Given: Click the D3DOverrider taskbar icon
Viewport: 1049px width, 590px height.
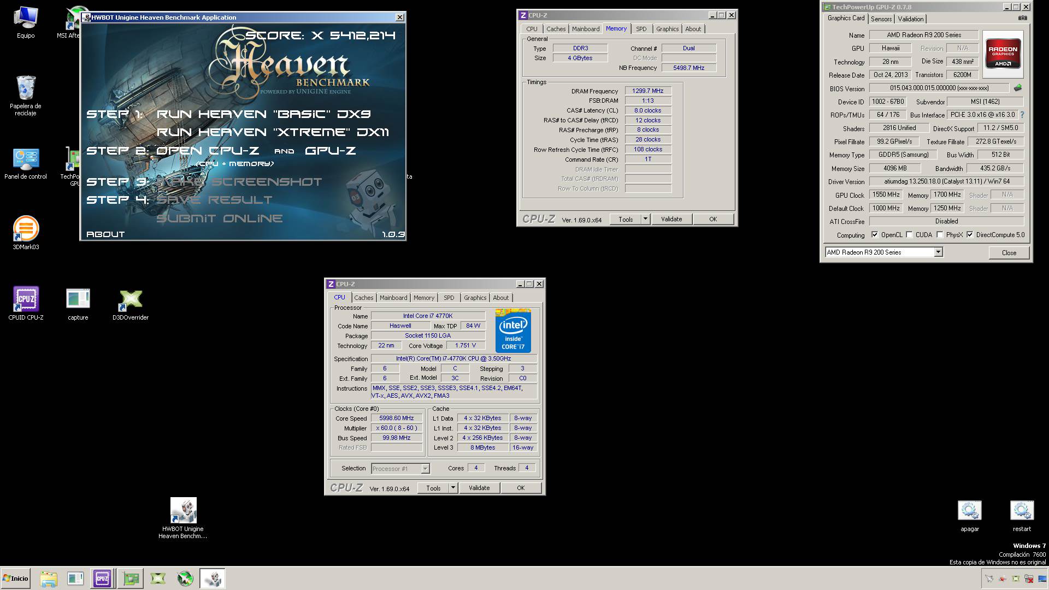Looking at the screenshot, I should click(158, 579).
